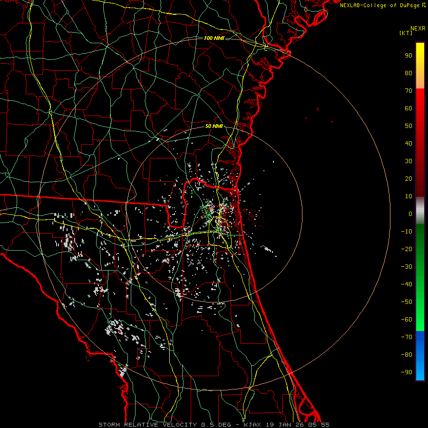Click the -20 value on velocity scale

(407, 249)
